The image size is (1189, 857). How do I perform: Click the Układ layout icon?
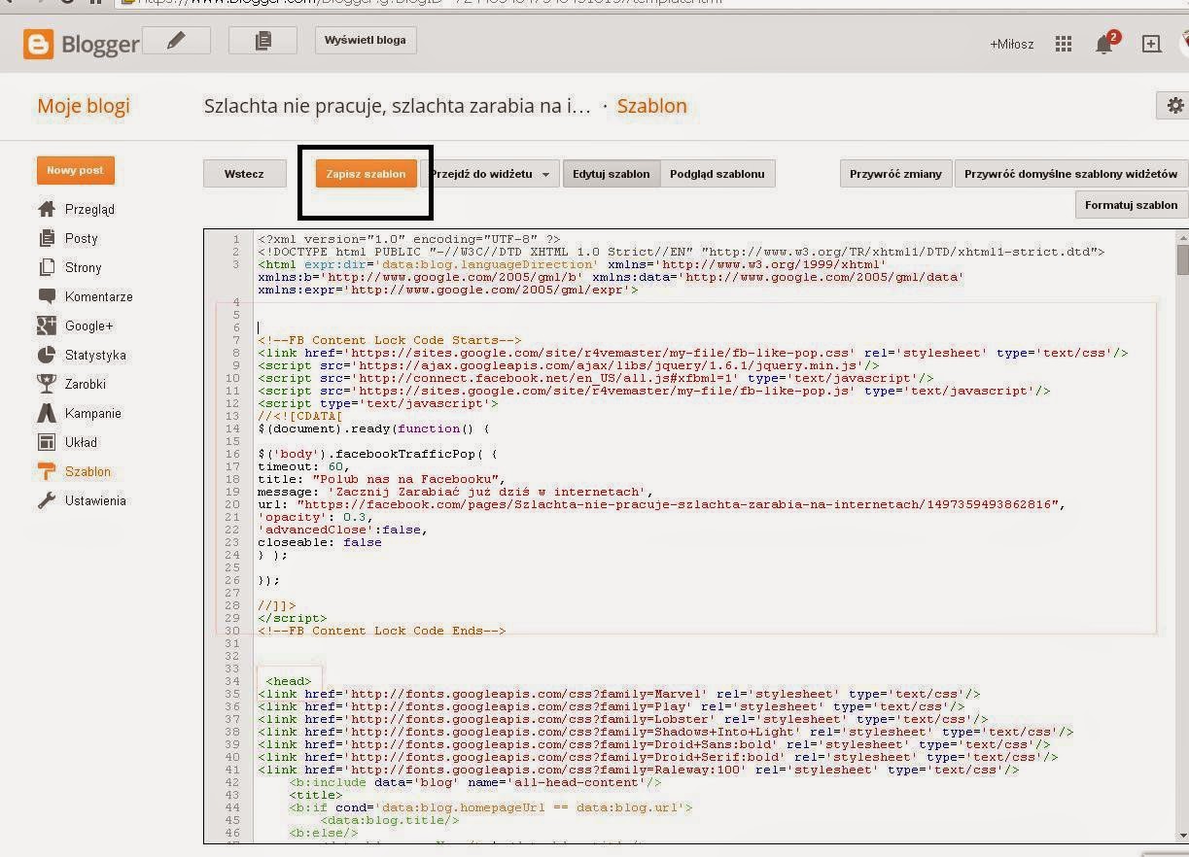click(x=47, y=442)
